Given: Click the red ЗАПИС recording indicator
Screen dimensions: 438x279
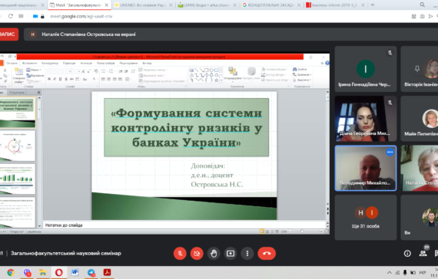Looking at the screenshot, I should point(8,34).
